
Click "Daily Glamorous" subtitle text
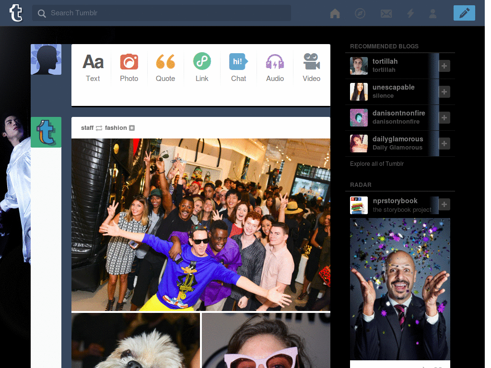point(397,148)
